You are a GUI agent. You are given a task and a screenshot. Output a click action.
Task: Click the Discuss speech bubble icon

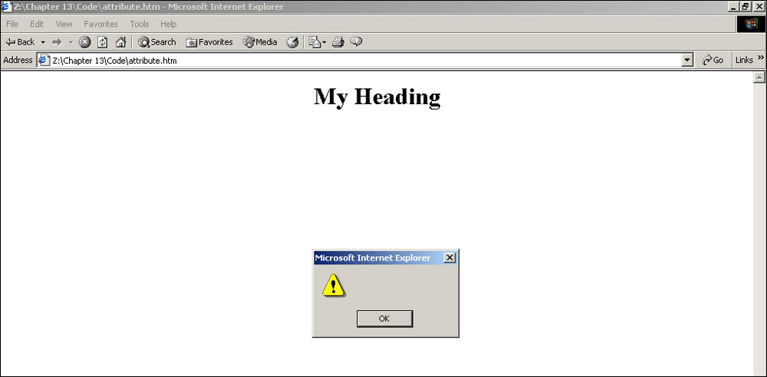[x=356, y=42]
